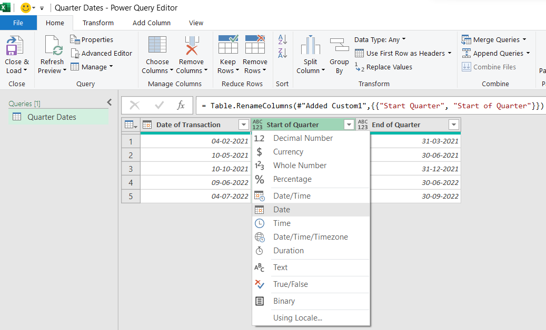The height and width of the screenshot is (330, 546).
Task: Click cell 04-02-2021 in Date of Transaction
Action: click(x=195, y=141)
